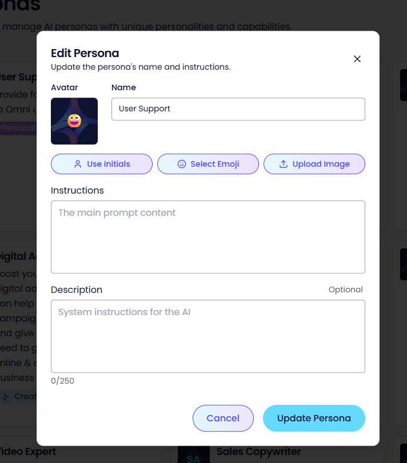The width and height of the screenshot is (407, 463).
Task: Click into the Instructions text area
Action: (208, 236)
